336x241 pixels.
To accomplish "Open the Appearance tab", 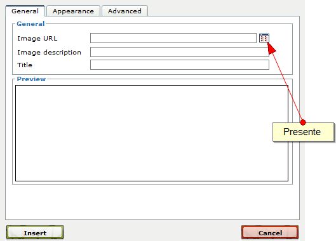I will click(x=73, y=11).
